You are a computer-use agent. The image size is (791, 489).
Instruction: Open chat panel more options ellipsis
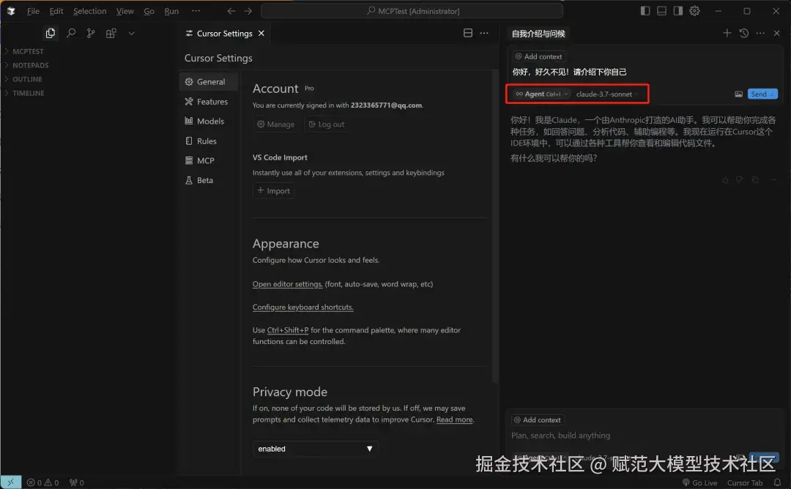click(760, 33)
